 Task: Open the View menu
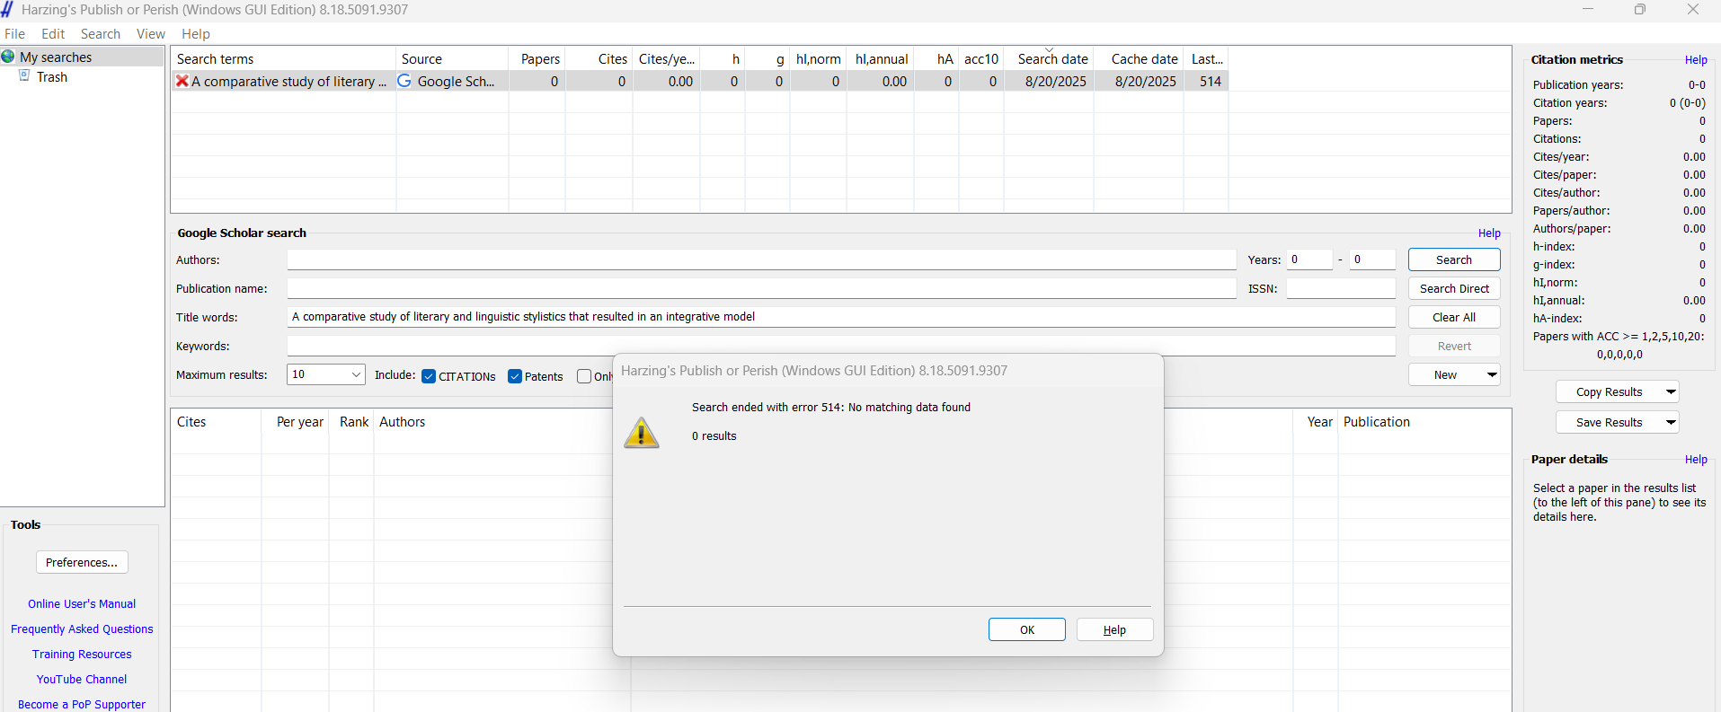[151, 33]
